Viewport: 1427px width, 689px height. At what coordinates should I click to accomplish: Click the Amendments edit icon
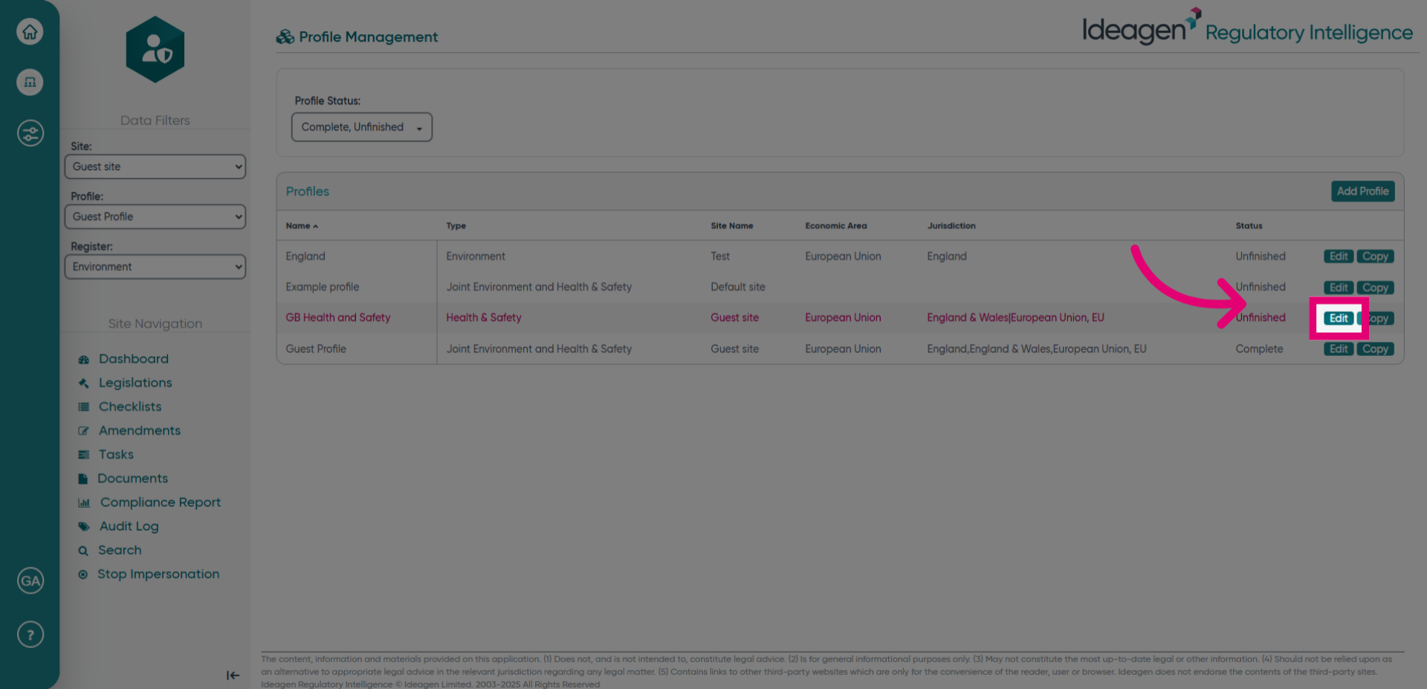pyautogui.click(x=84, y=430)
